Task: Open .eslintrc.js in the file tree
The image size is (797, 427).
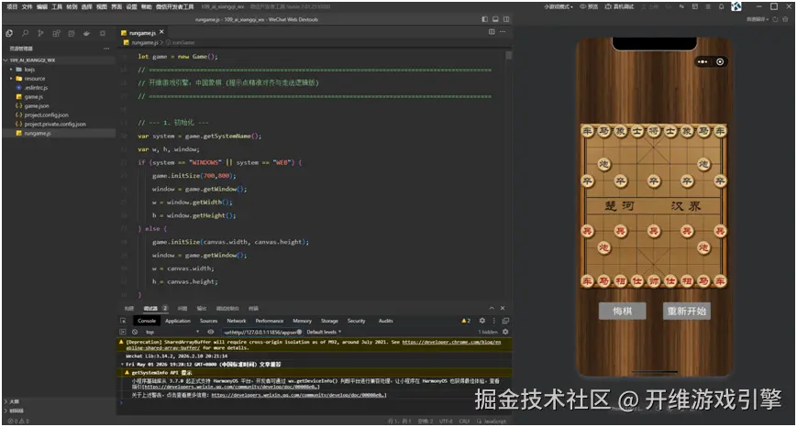Action: coord(36,88)
